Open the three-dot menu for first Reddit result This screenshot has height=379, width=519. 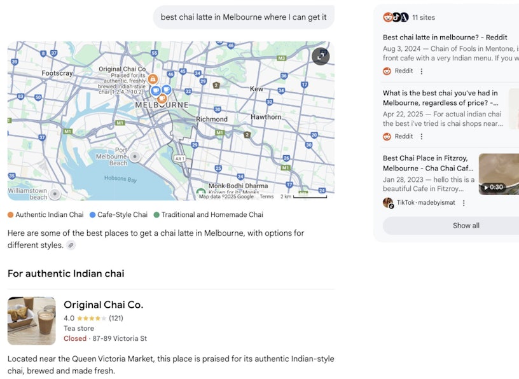tap(422, 71)
